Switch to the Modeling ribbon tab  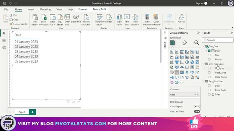coord(45,9)
